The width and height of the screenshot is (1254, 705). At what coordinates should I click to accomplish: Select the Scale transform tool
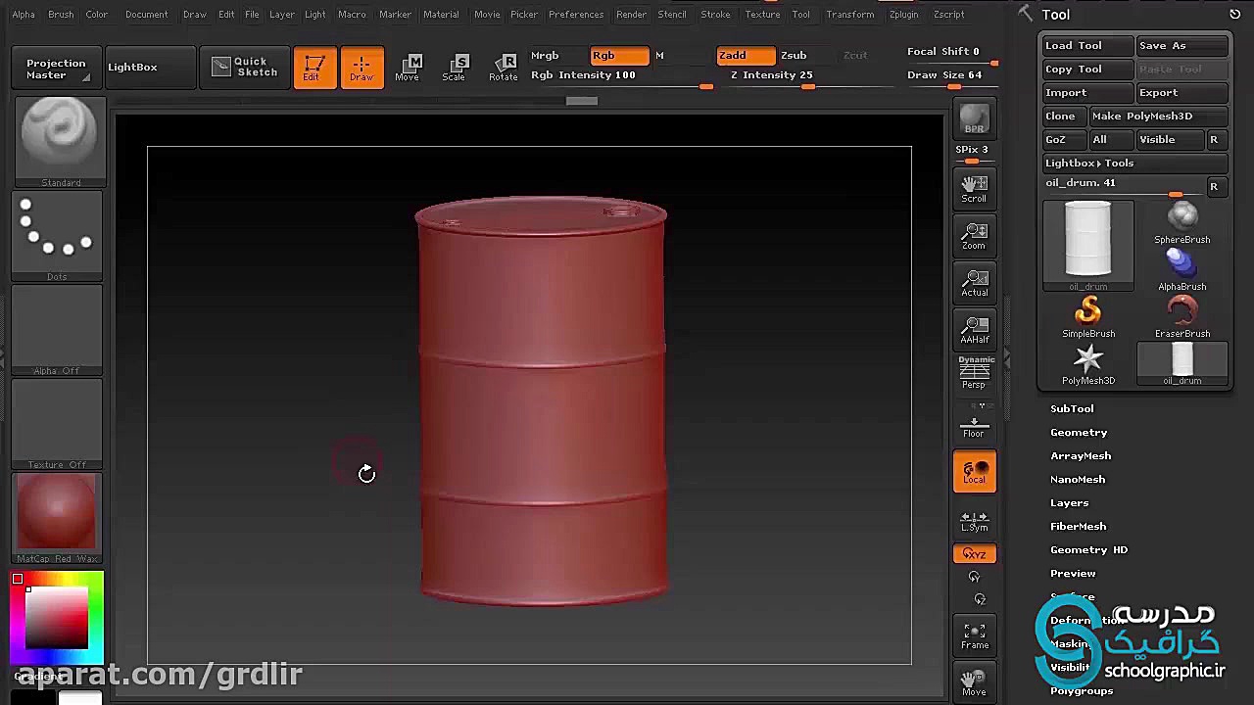tap(454, 67)
